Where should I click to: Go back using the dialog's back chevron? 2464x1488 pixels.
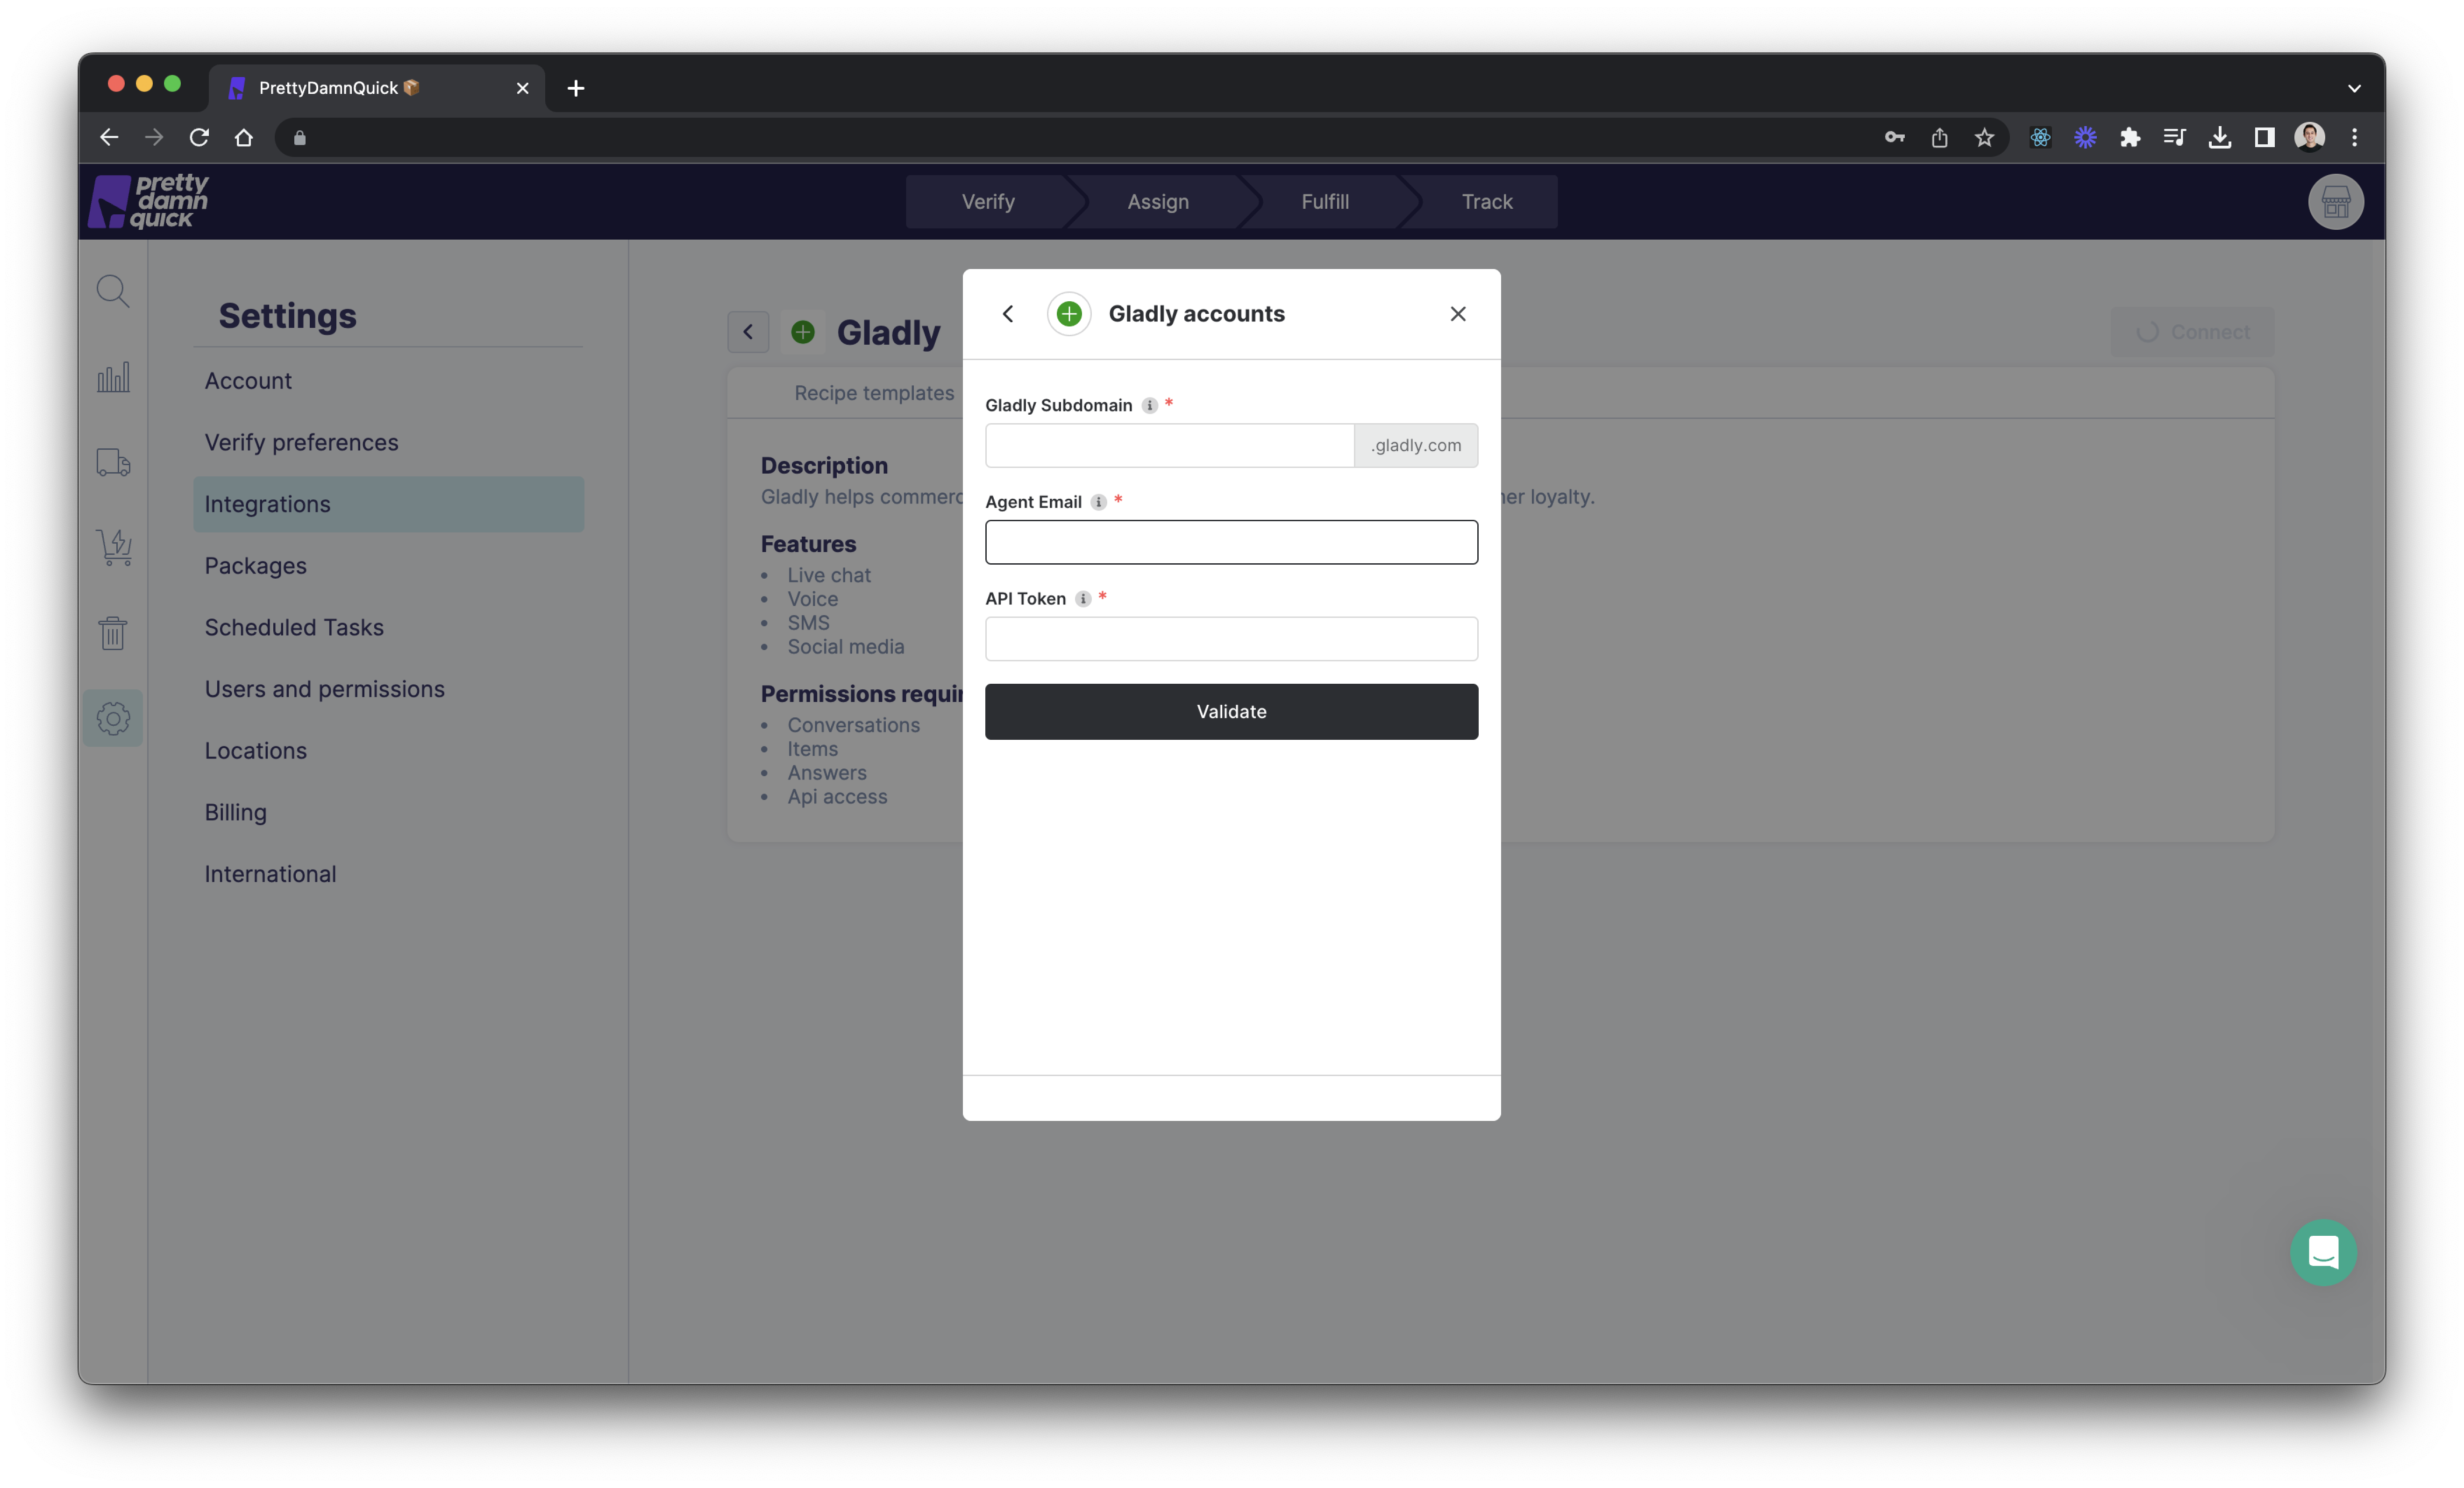(x=1008, y=314)
